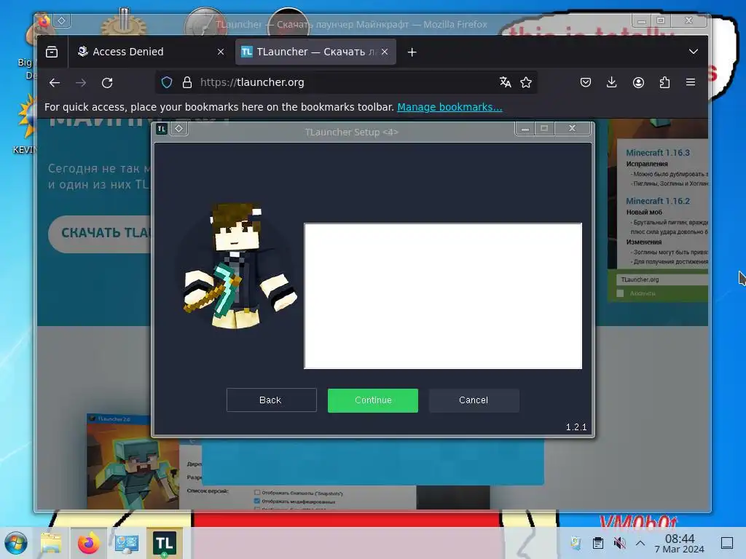Open the Pocket save icon

click(586, 83)
